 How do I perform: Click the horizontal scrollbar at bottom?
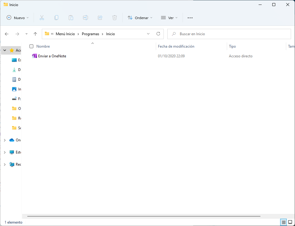click(144, 216)
